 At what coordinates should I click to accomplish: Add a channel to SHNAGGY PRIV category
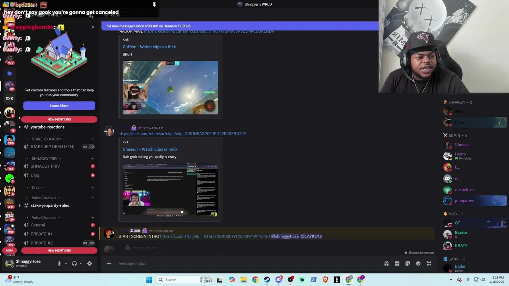93,158
